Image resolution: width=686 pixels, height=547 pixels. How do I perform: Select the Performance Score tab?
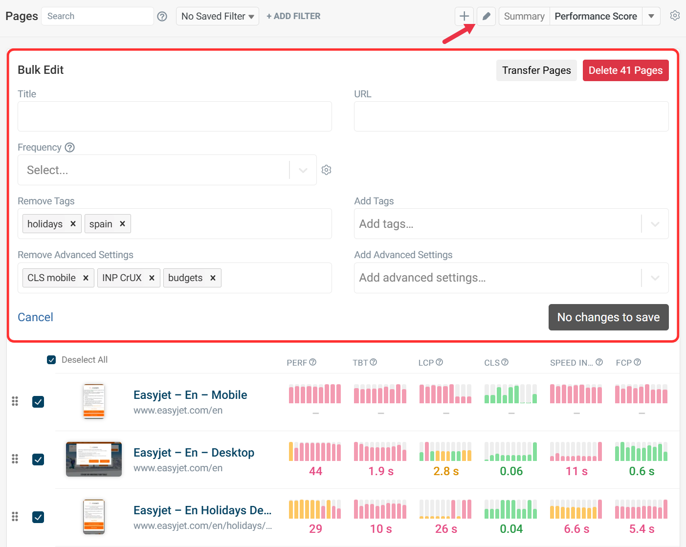coord(596,16)
